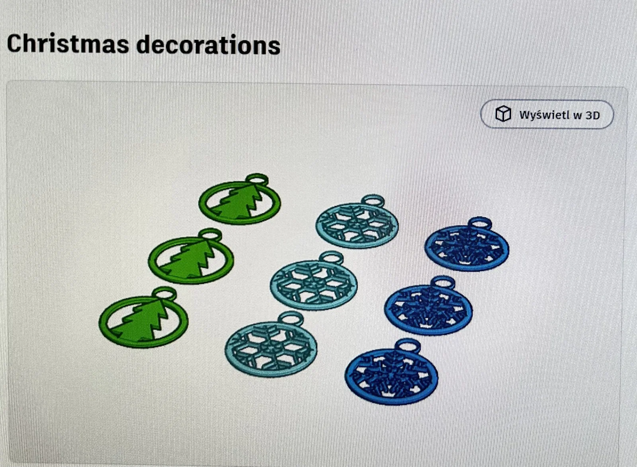This screenshot has width=637, height=467.
Task: Select the top dark-blue snowflake ornament
Action: pos(467,244)
